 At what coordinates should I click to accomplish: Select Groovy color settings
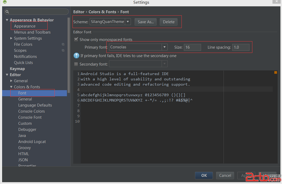coord(24,148)
